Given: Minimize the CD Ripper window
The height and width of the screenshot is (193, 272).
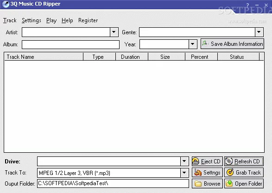Looking at the screenshot, I should point(257,5).
